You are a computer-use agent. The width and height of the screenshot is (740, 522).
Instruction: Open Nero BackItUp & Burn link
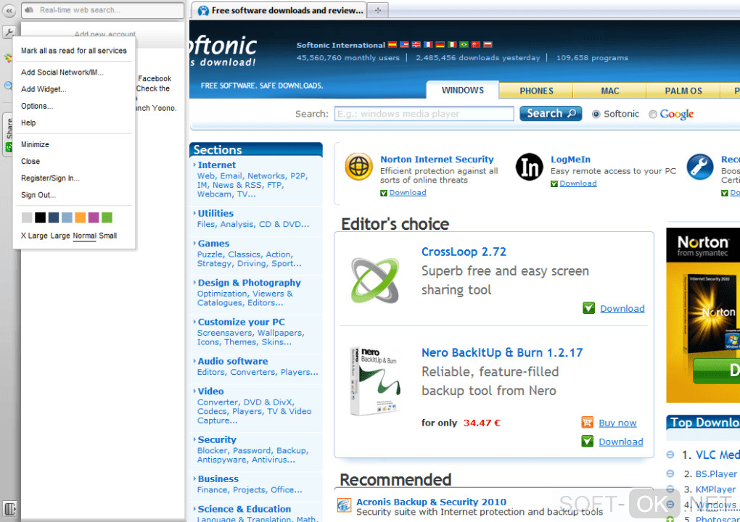pyautogui.click(x=502, y=352)
